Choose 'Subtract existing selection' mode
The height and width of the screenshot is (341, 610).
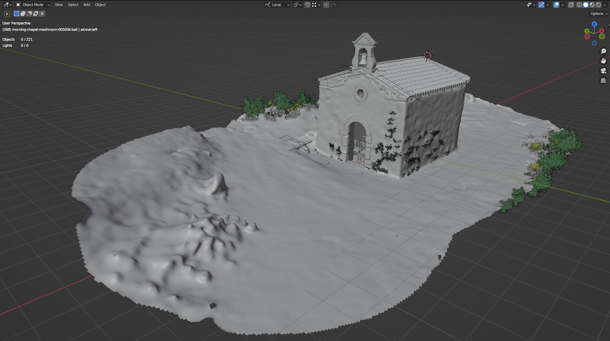pyautogui.click(x=29, y=14)
